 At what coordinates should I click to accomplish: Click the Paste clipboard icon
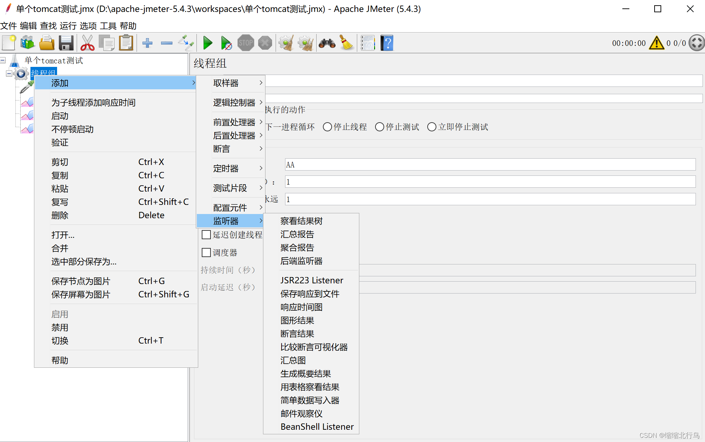[126, 43]
